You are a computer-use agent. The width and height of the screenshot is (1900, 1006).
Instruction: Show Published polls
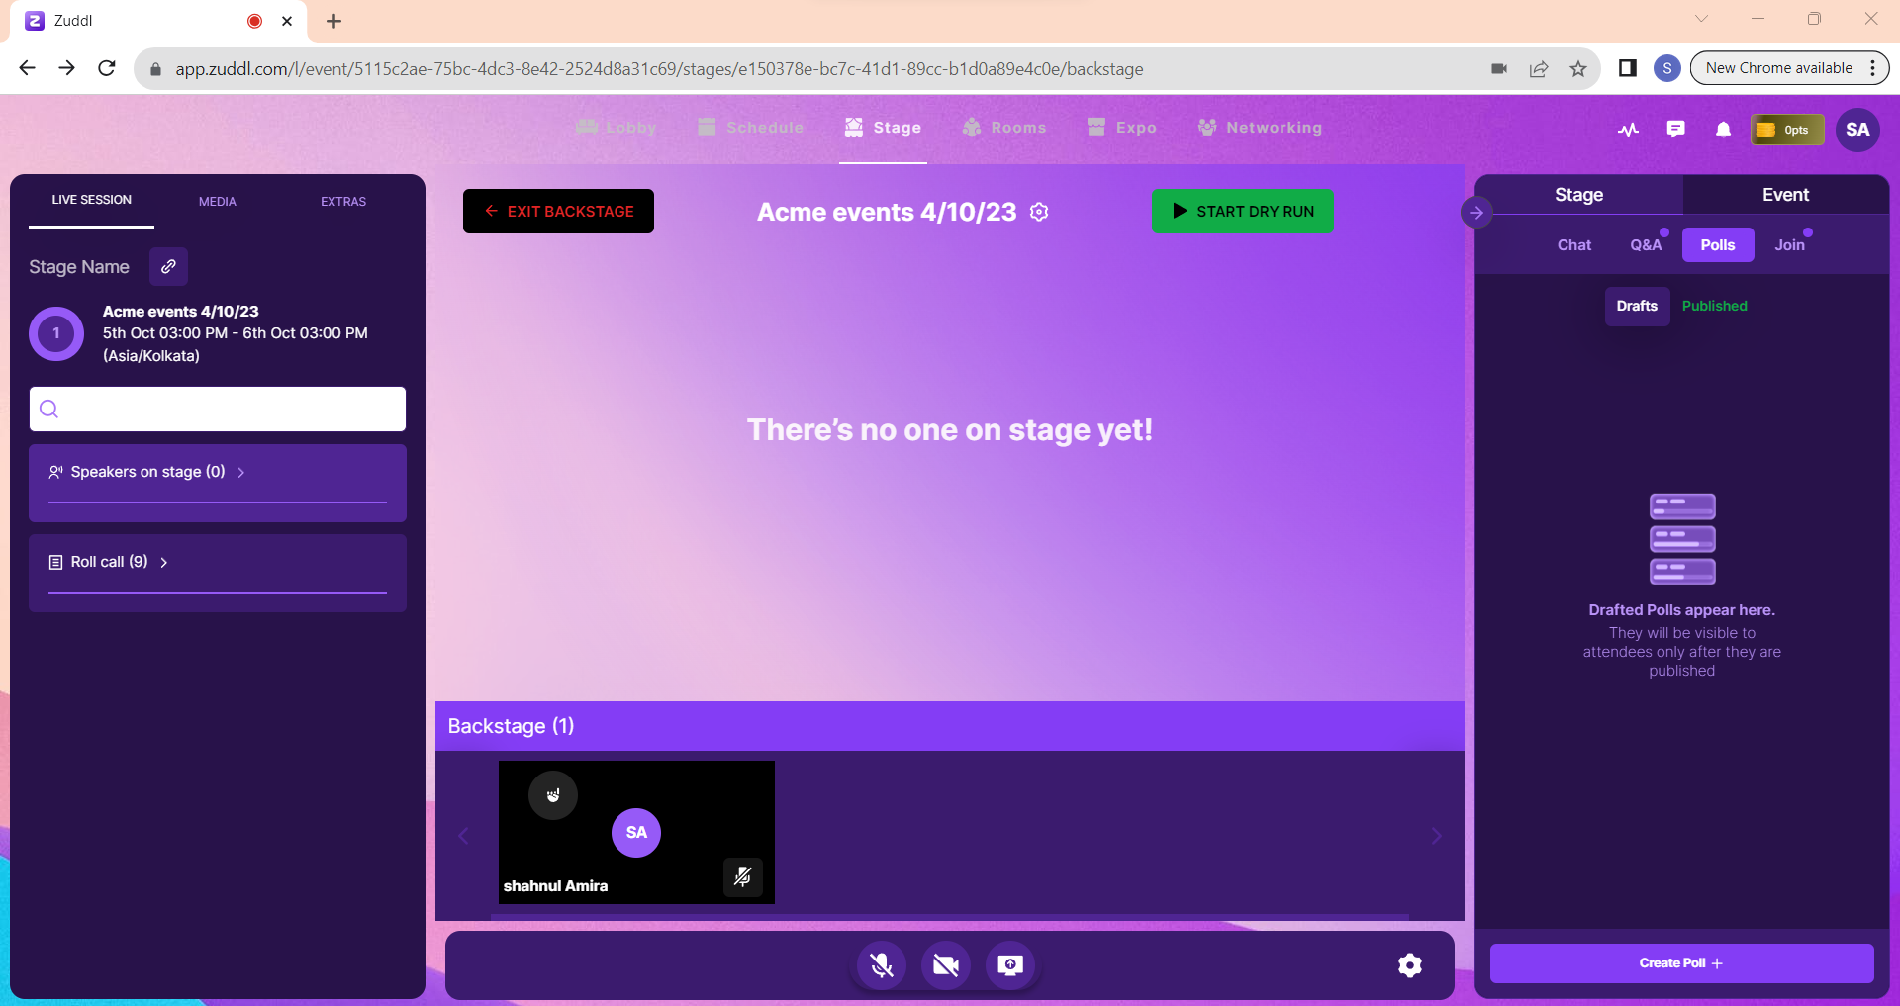pos(1715,306)
